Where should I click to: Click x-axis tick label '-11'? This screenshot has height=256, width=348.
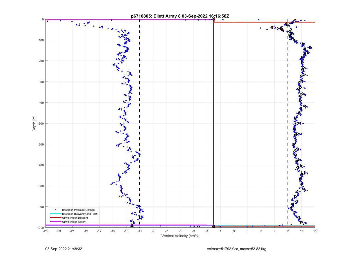[x=139, y=231]
